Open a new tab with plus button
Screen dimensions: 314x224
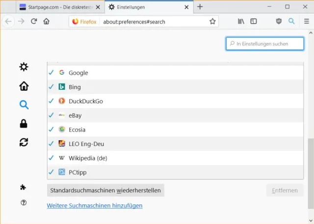pyautogui.click(x=200, y=7)
